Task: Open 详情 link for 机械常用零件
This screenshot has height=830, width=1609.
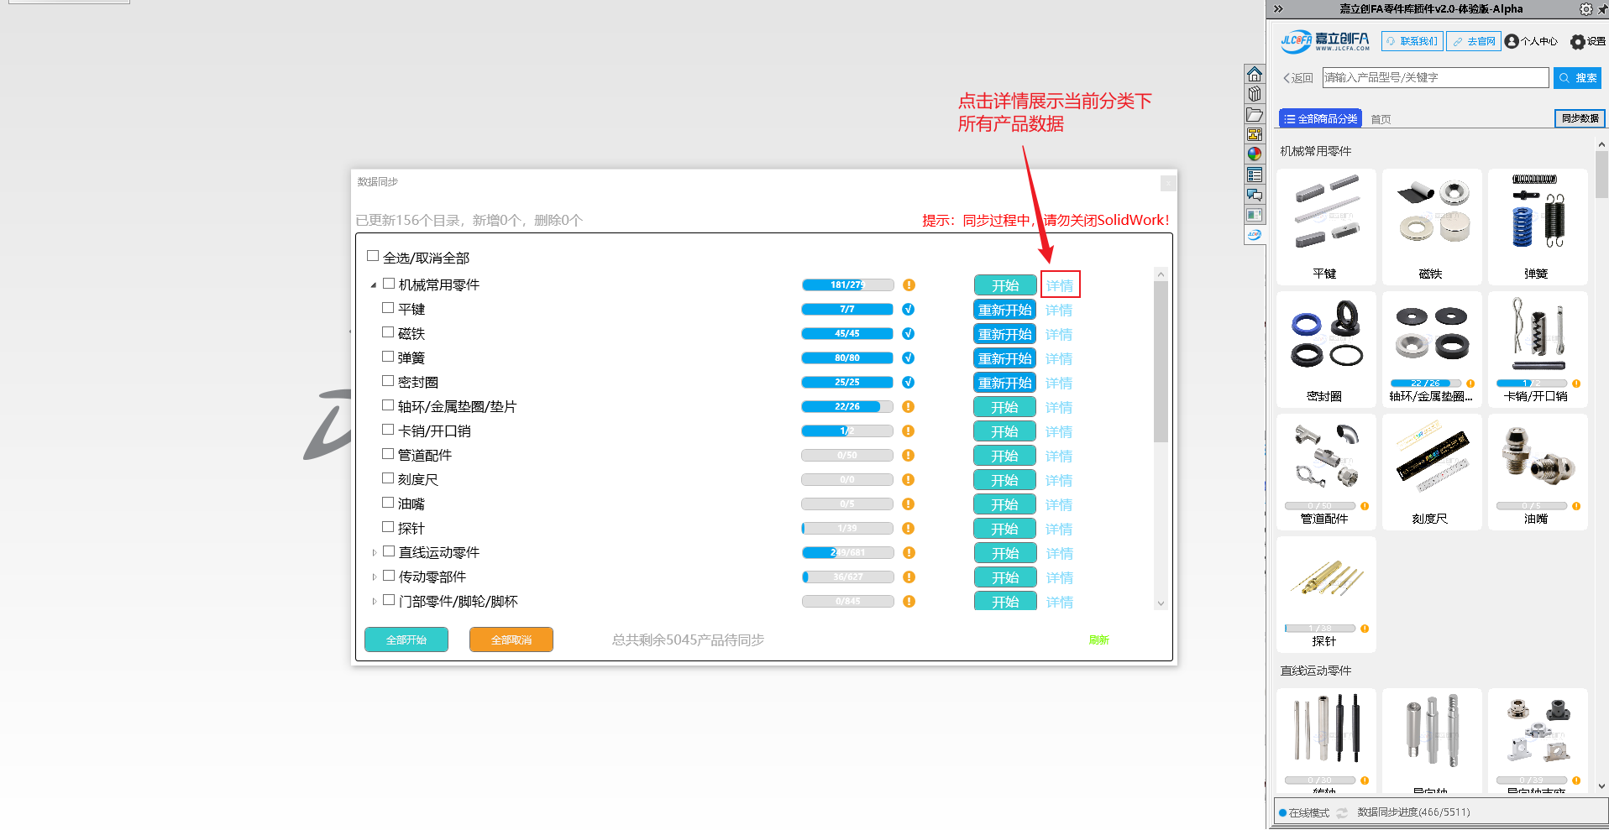Action: 1060,285
